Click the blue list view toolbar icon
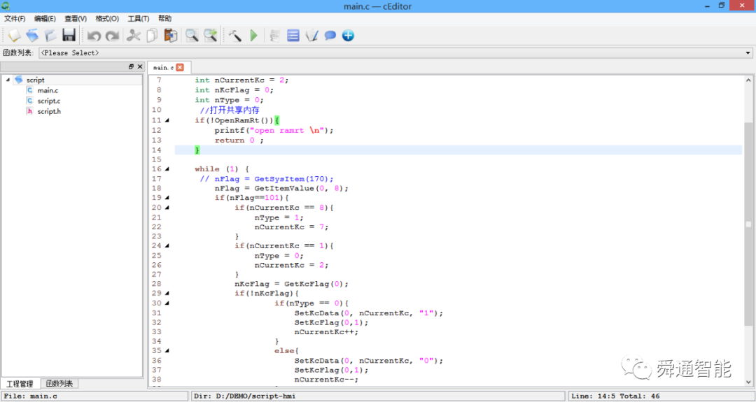The height and width of the screenshot is (402, 756). [293, 35]
